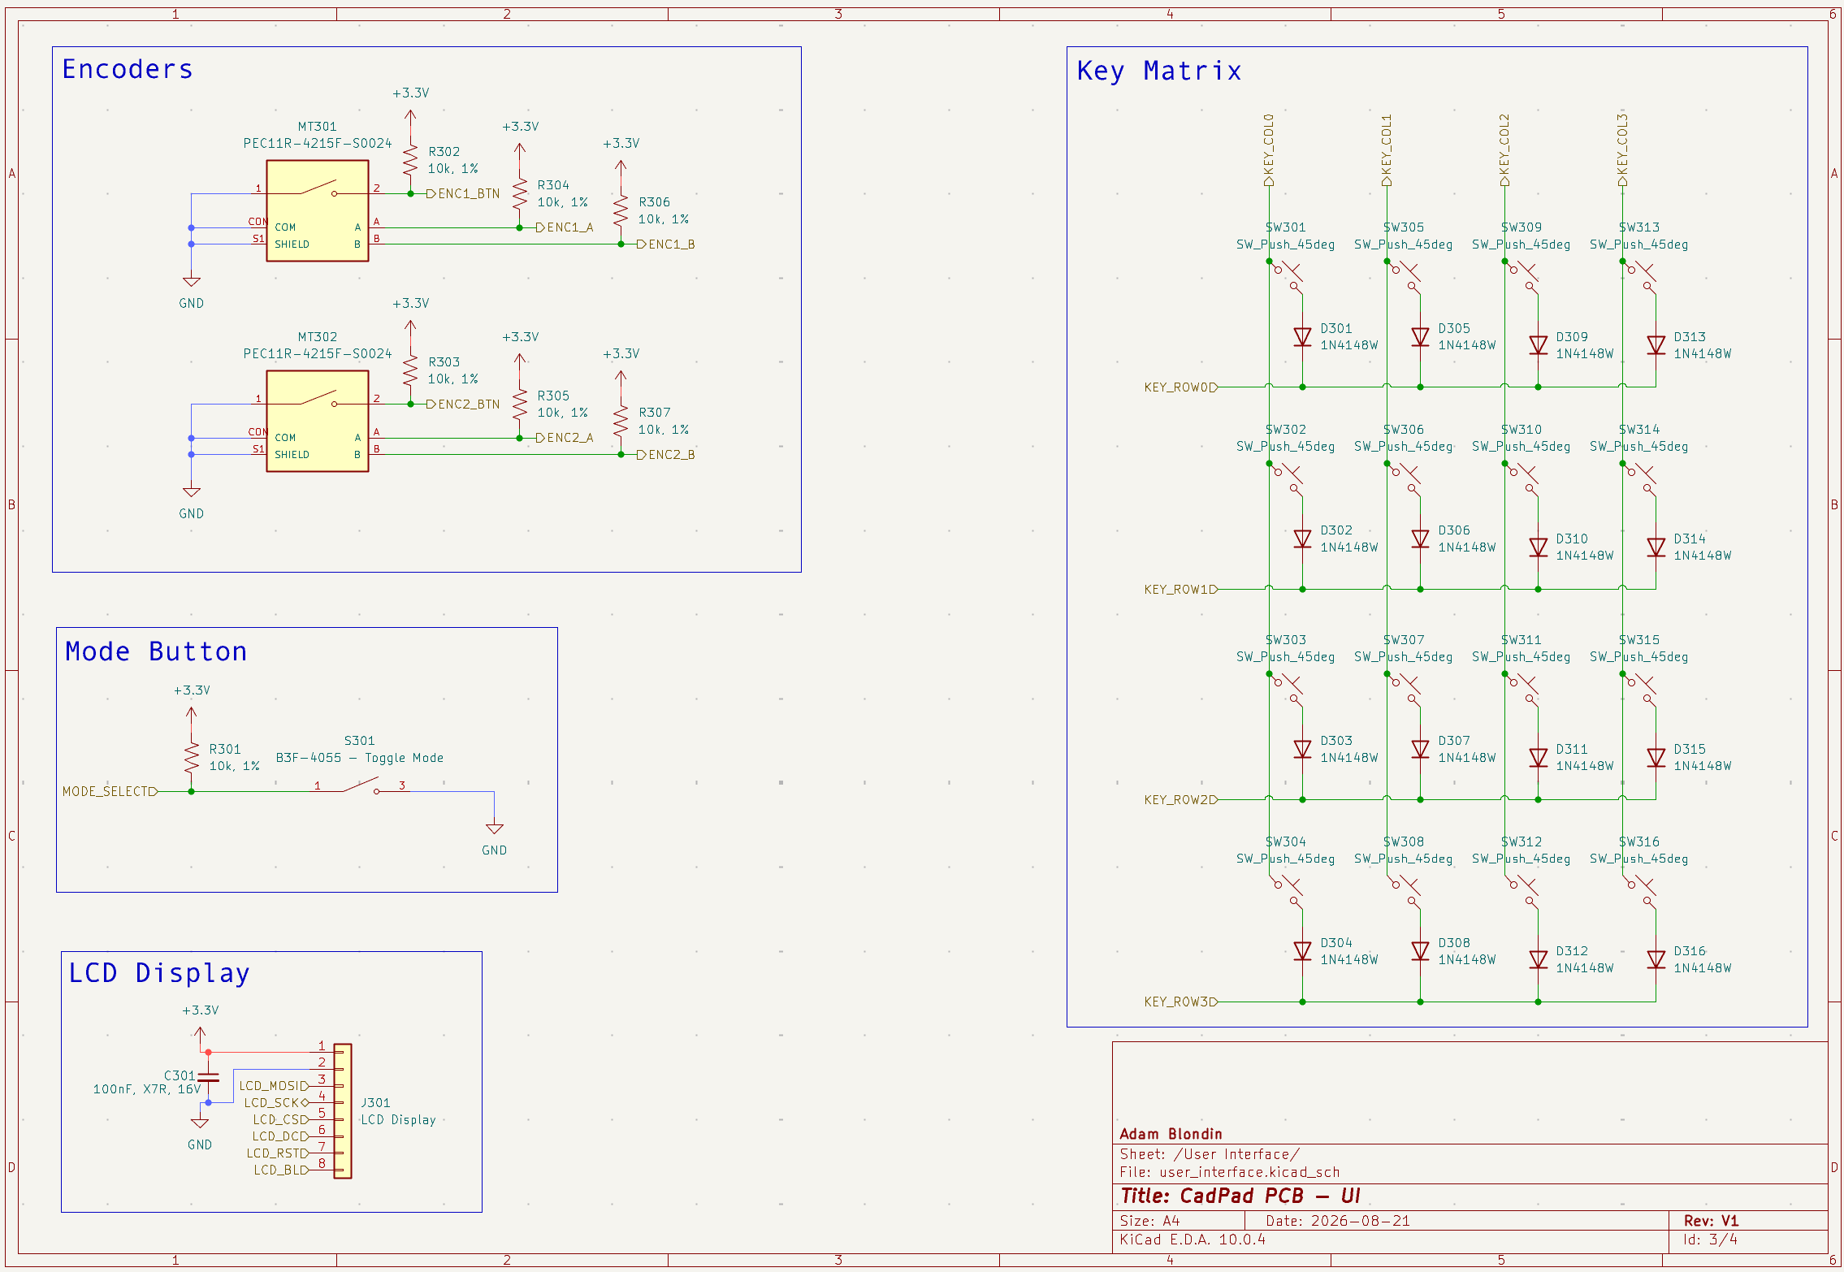Click the SW311 push switch symbol
Viewport: 1844px width, 1272px height.
pos(1522,690)
